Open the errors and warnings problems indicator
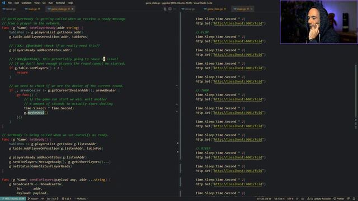The image size is (358, 201). tap(67, 199)
